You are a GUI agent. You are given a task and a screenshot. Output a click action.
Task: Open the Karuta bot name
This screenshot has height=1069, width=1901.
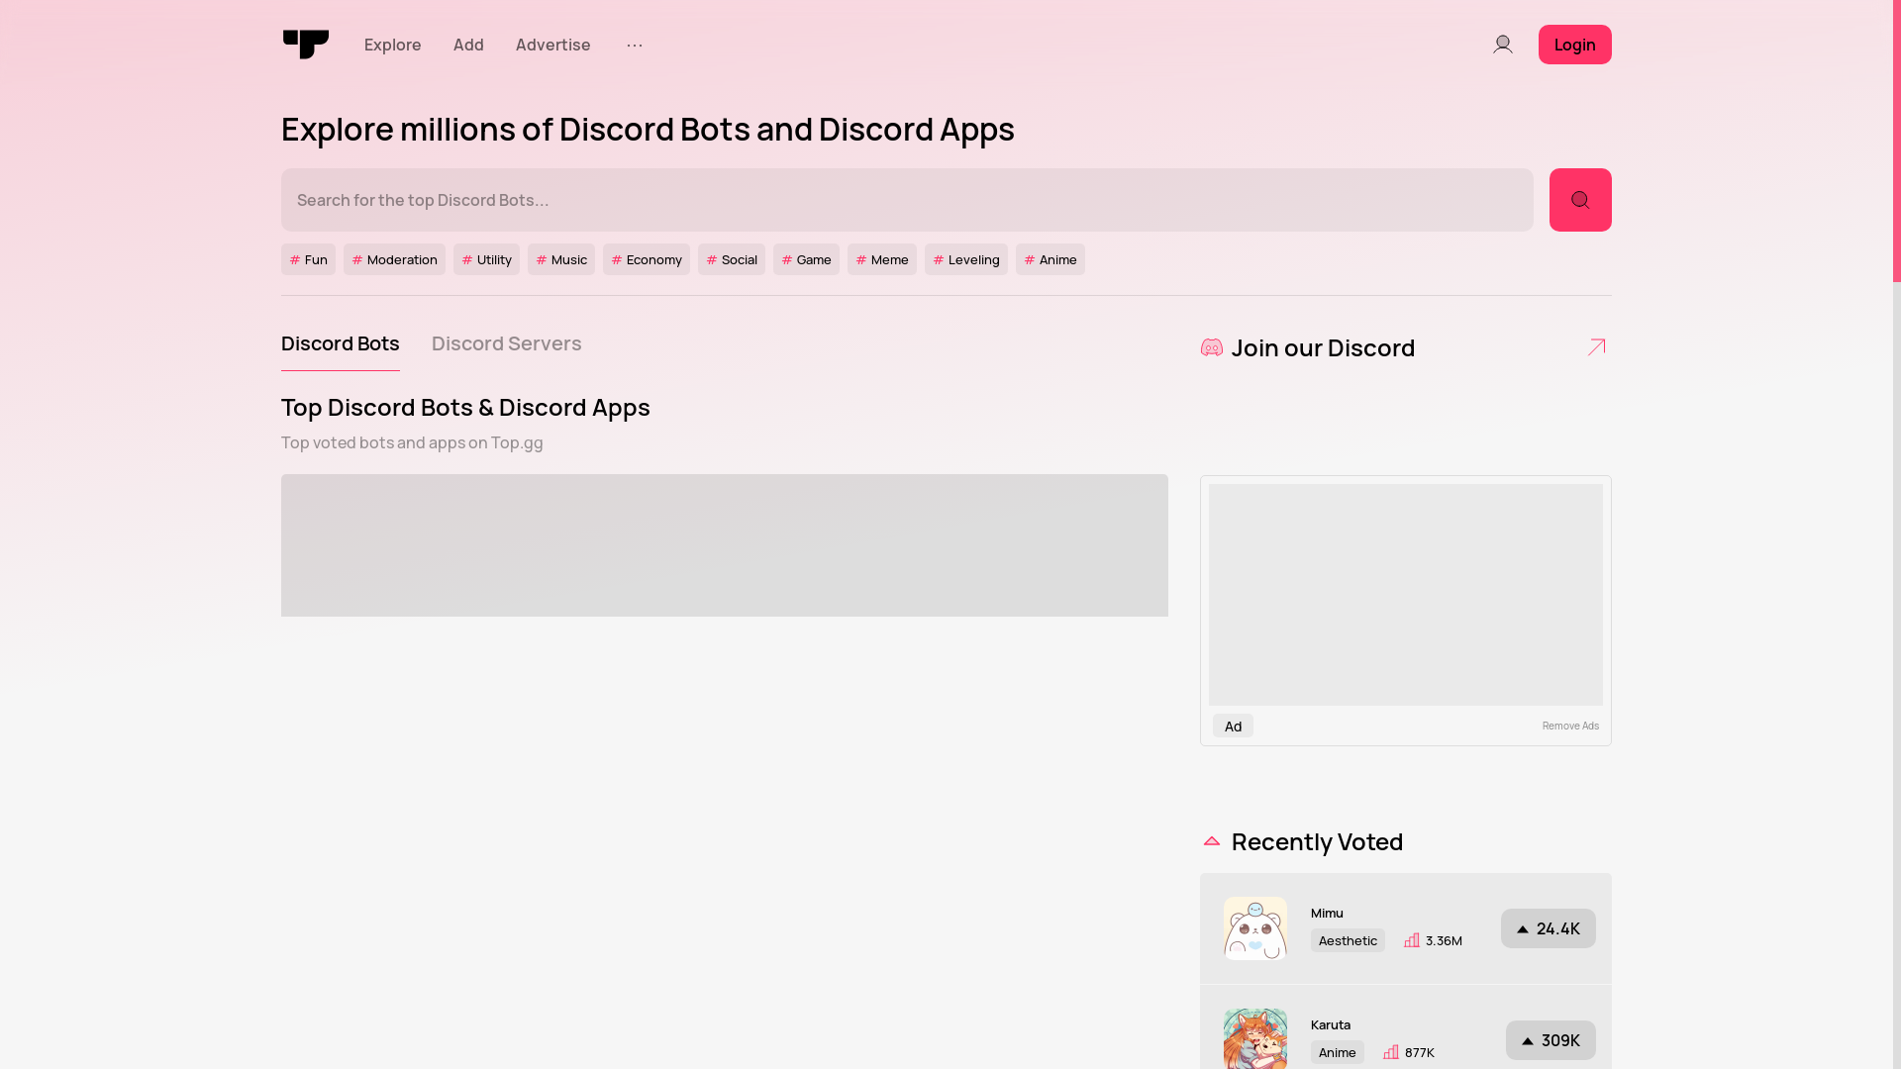coord(1331,1024)
